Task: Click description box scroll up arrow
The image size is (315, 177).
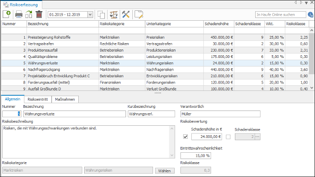Action: (x=172, y=128)
